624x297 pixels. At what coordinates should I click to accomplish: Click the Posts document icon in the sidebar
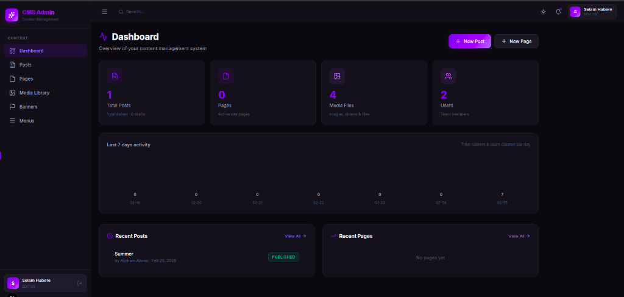12,65
